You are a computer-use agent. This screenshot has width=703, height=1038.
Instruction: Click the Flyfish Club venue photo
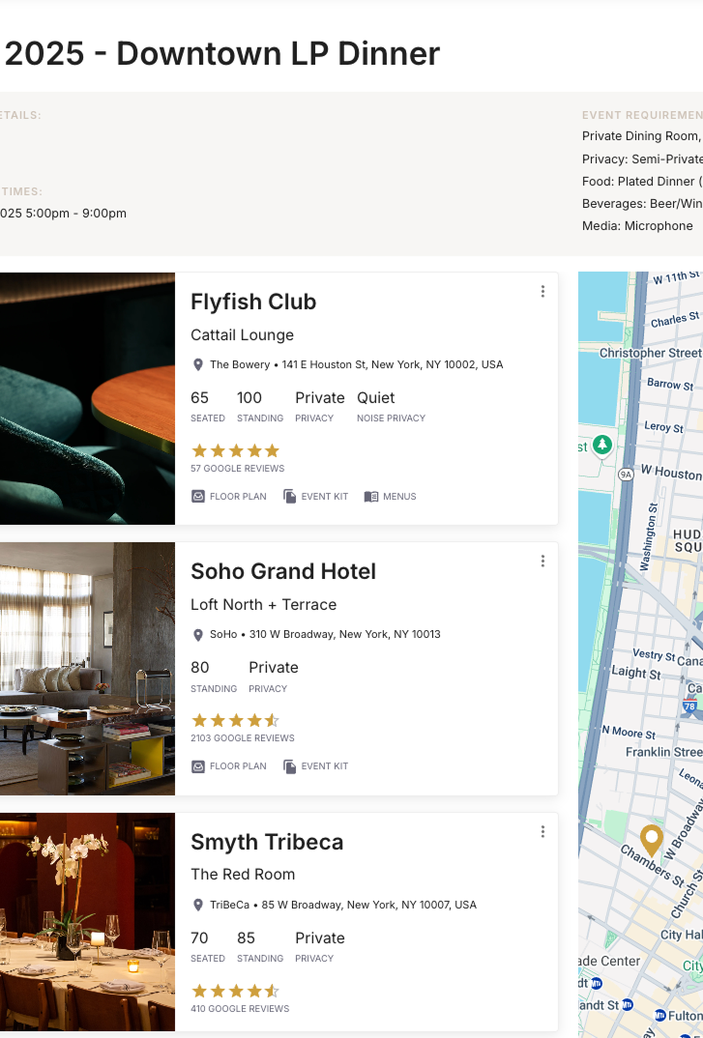(x=87, y=398)
